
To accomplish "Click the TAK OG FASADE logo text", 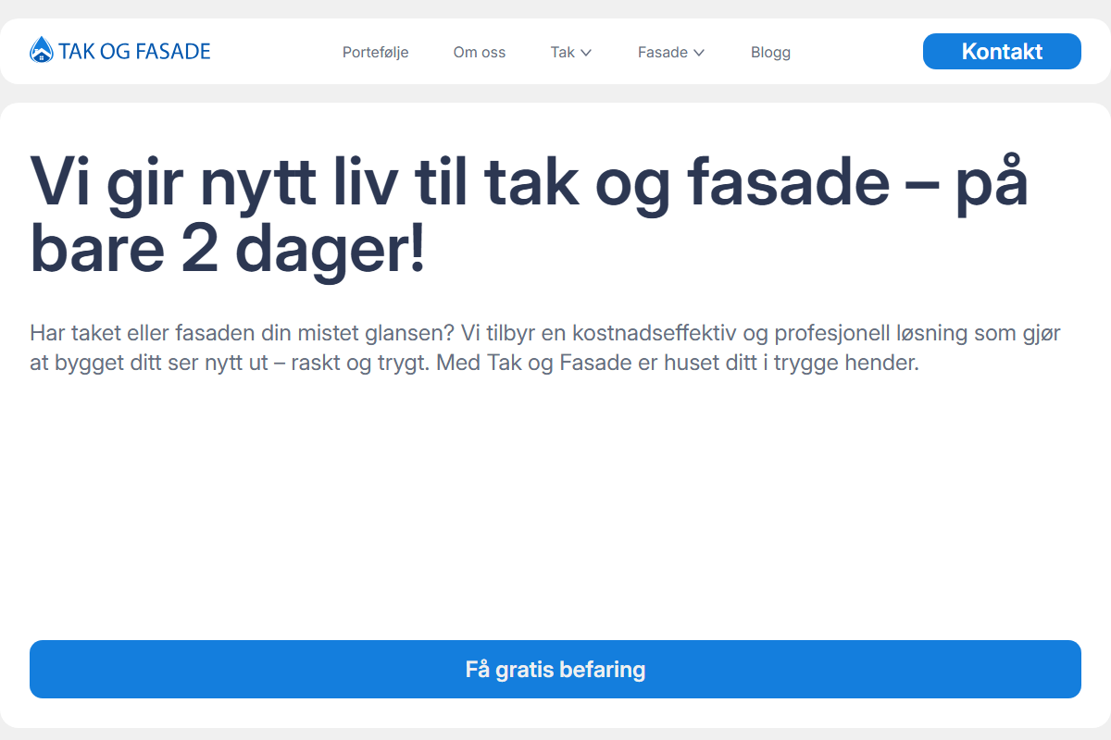I will (x=135, y=51).
